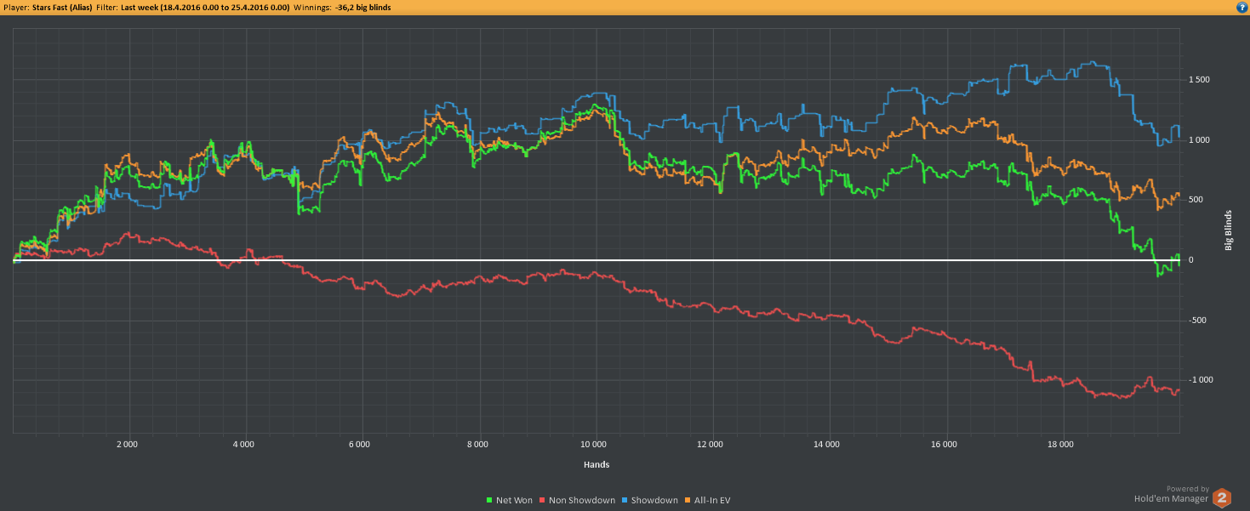This screenshot has height=511, width=1250.
Task: Click the blue Showdown color square
Action: click(625, 500)
